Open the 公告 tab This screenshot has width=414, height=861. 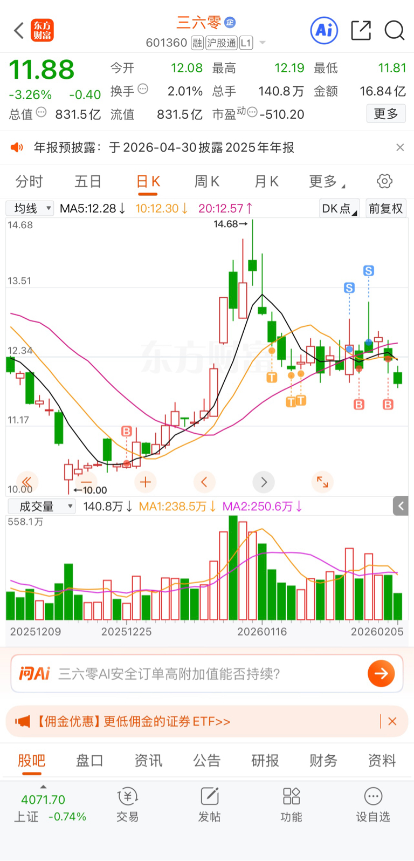(207, 761)
